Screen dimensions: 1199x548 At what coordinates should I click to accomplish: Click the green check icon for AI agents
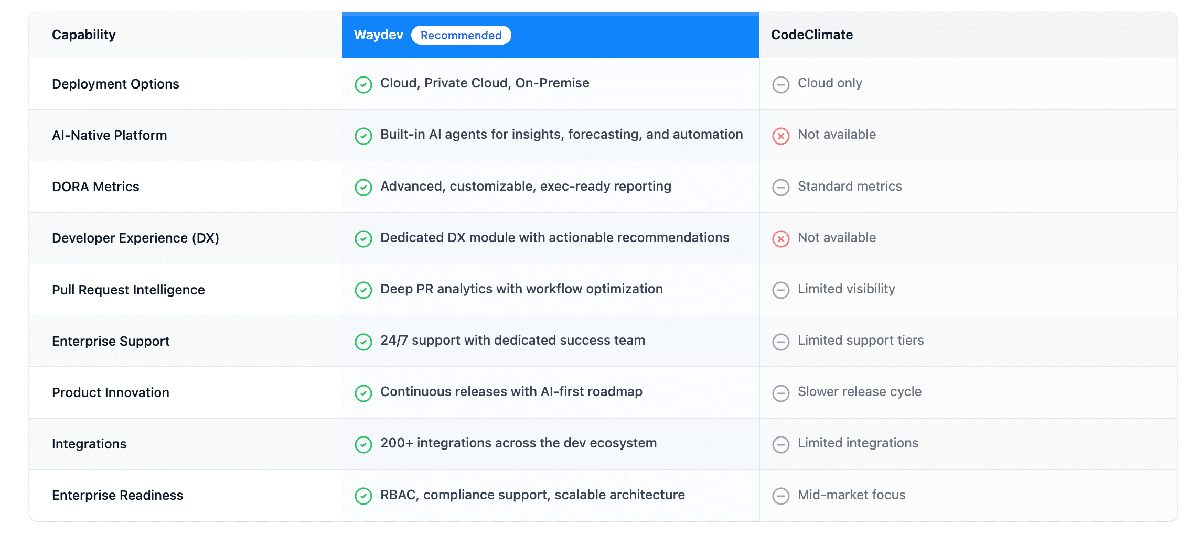pos(363,136)
